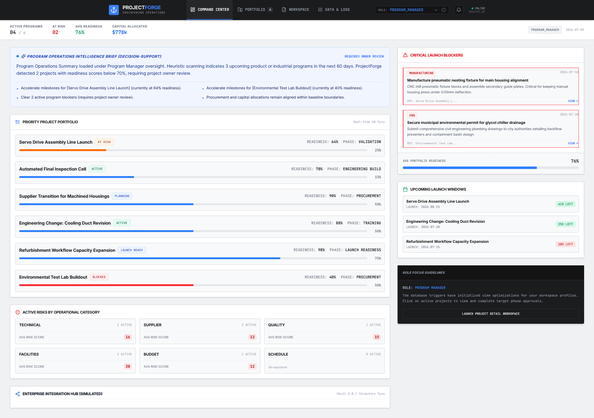Click the Portfolio folder icon

(240, 10)
